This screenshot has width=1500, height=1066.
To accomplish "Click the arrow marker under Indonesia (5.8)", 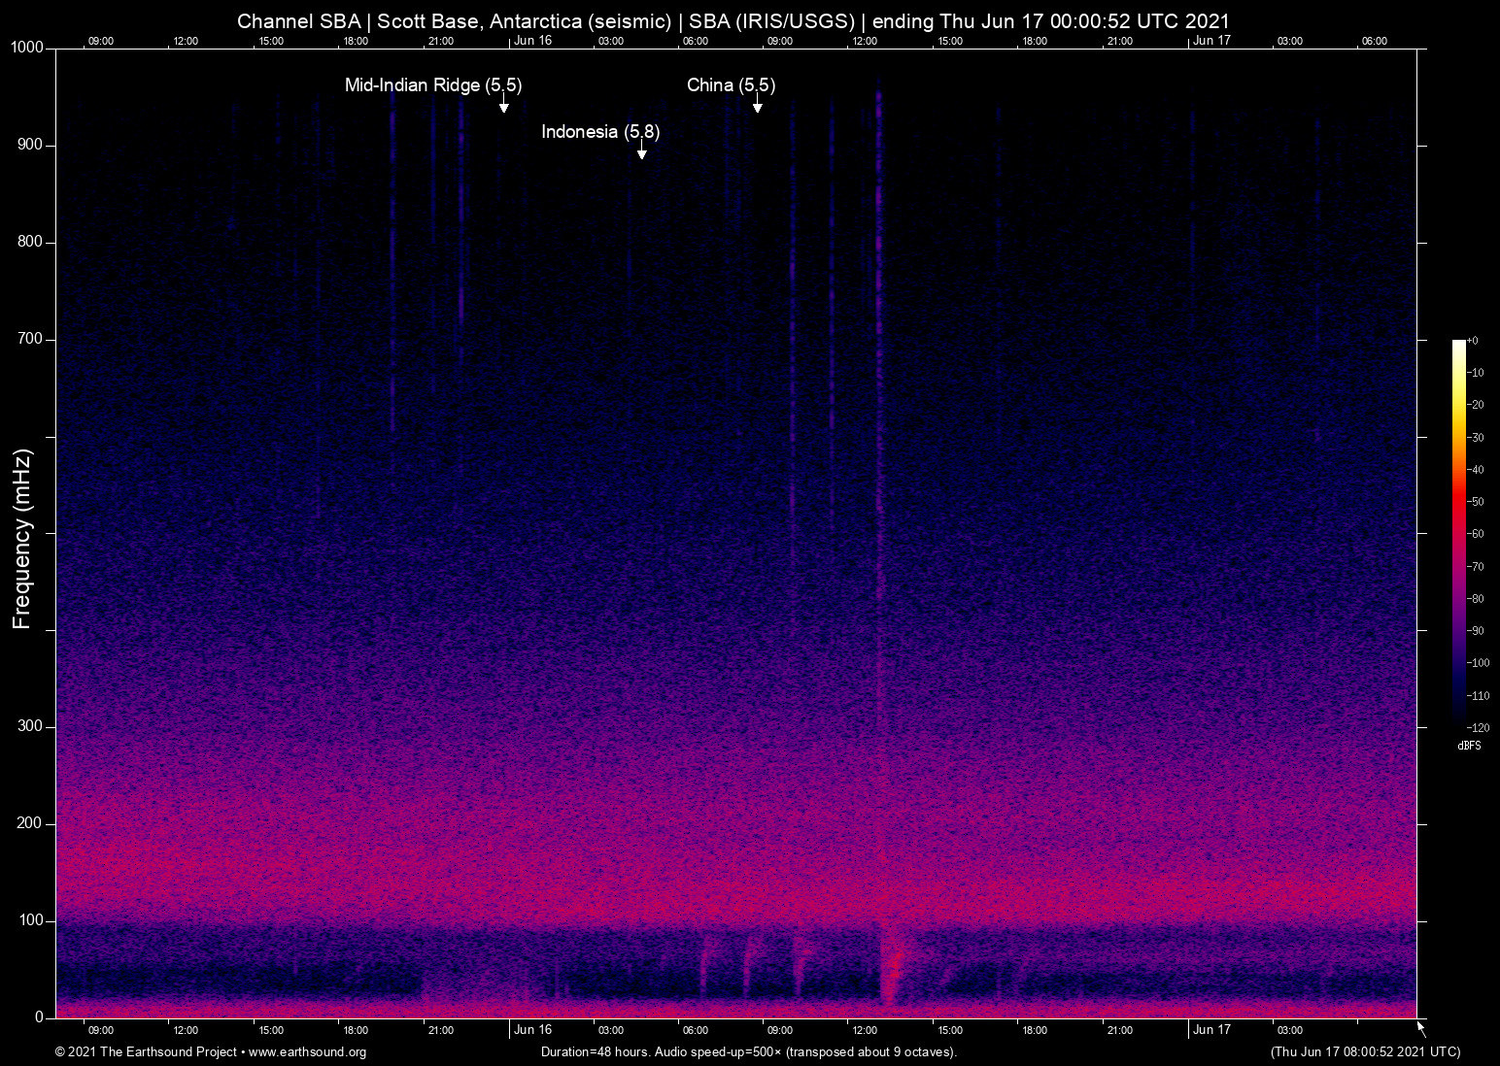I will click(641, 150).
